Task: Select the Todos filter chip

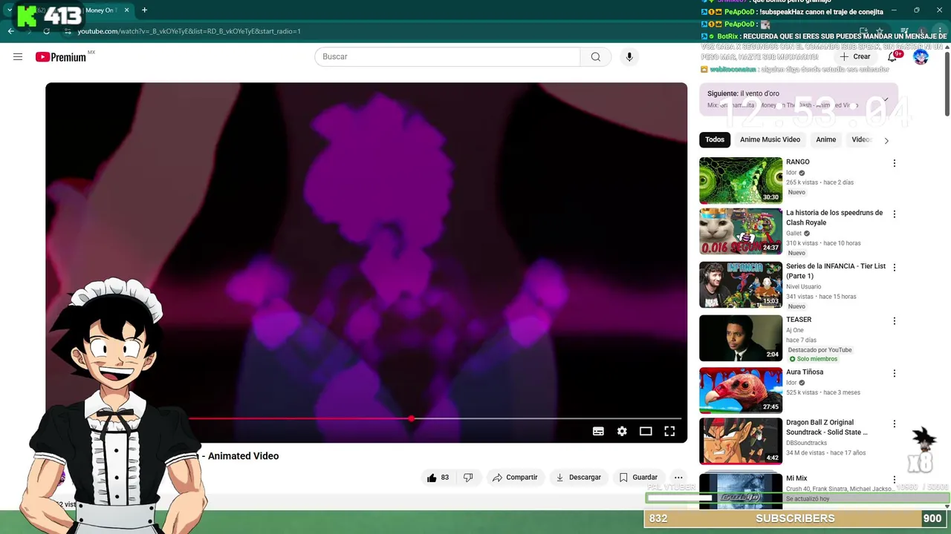Action: (x=715, y=139)
